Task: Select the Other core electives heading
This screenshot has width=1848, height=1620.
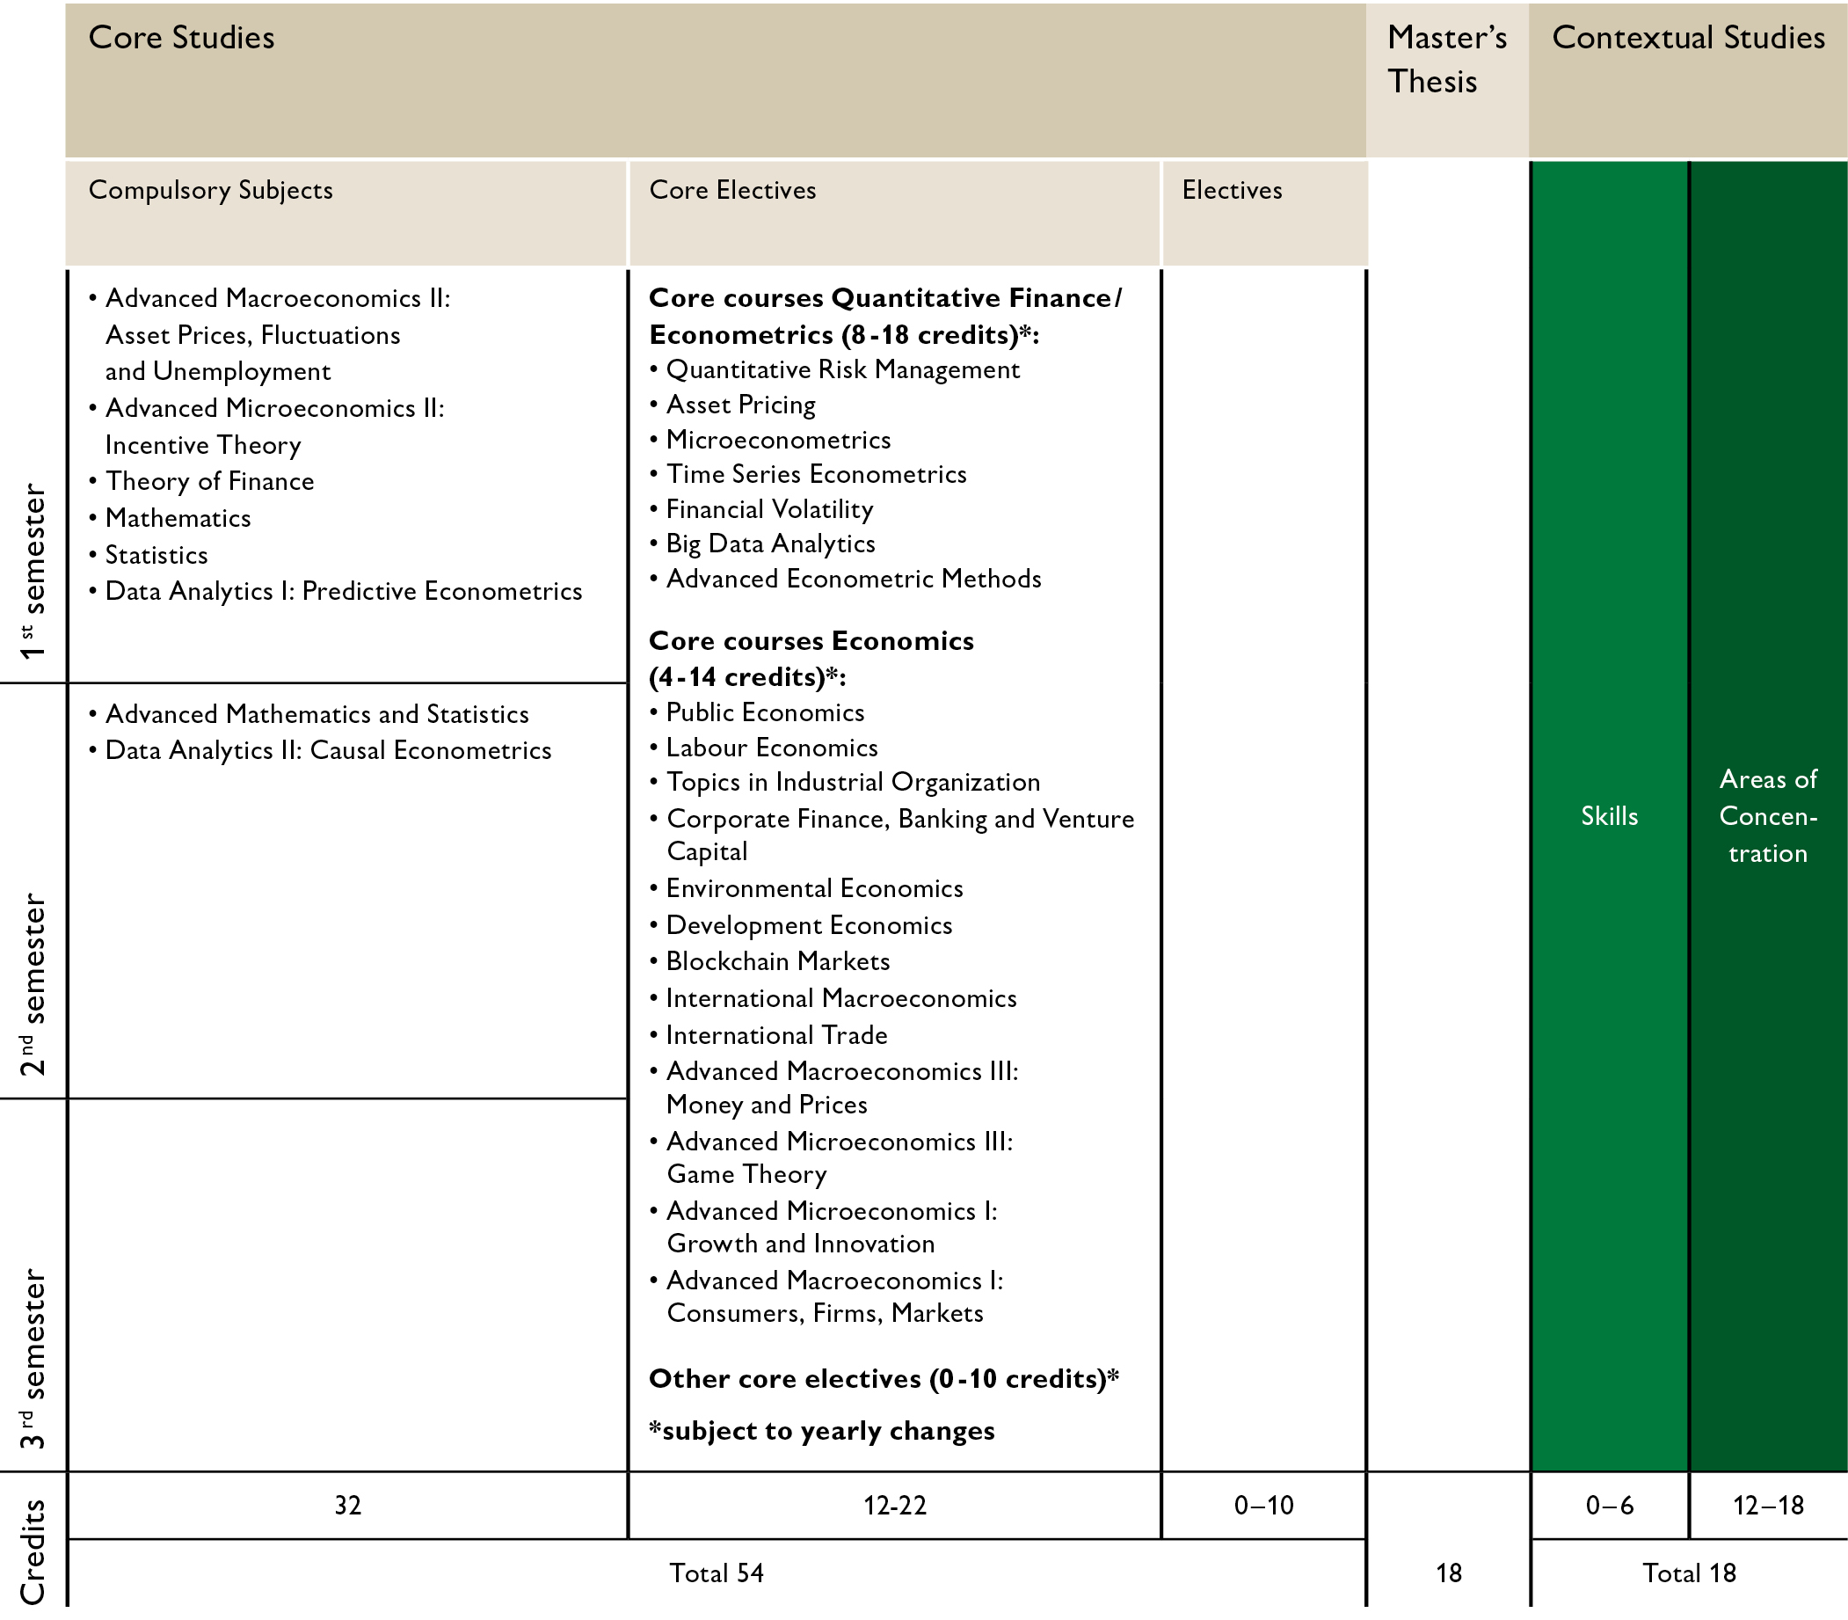Action: coord(883,1378)
